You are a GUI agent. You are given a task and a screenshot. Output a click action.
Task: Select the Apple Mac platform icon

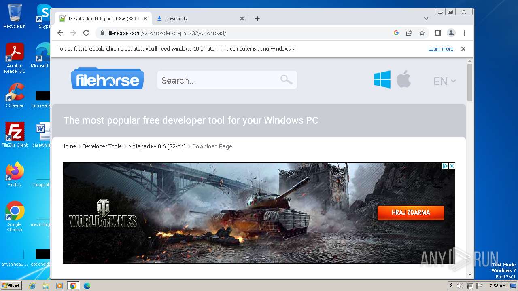pos(403,79)
